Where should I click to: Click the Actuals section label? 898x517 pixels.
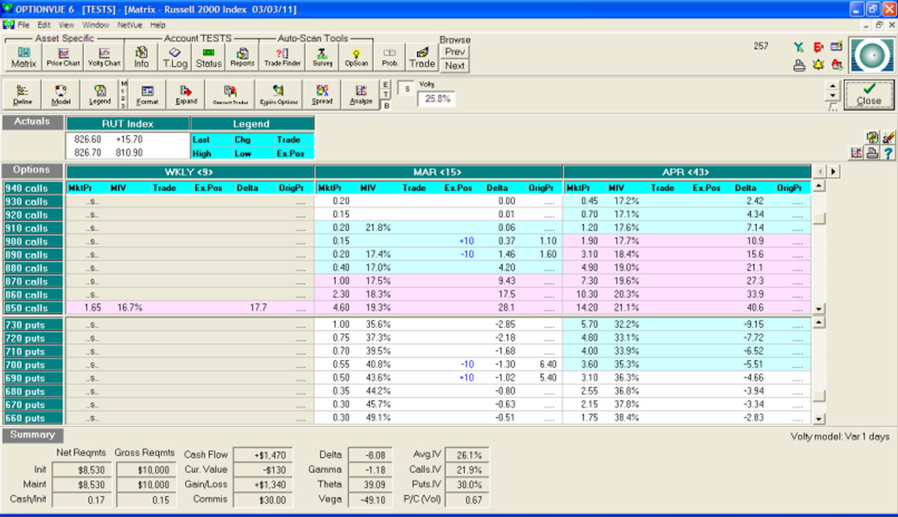coord(32,122)
